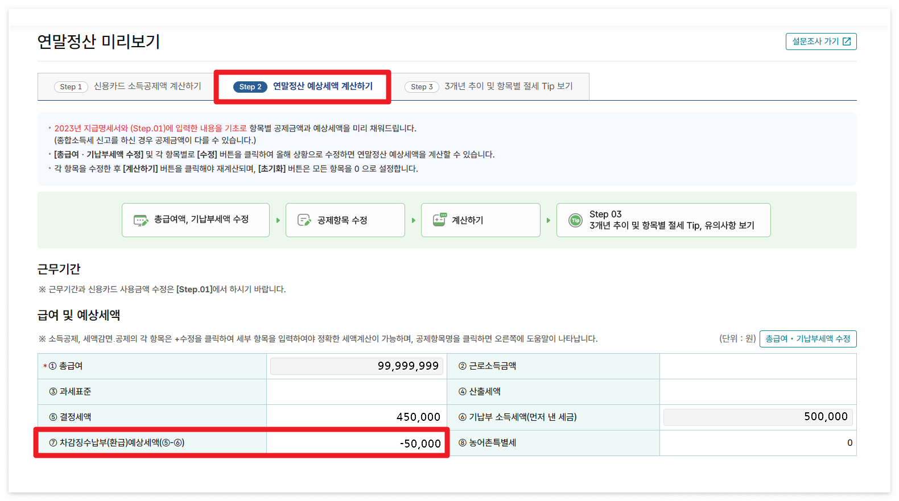899x501 pixels.
Task: Click the 급여 및 예상세액 section heading
Action: (x=79, y=315)
